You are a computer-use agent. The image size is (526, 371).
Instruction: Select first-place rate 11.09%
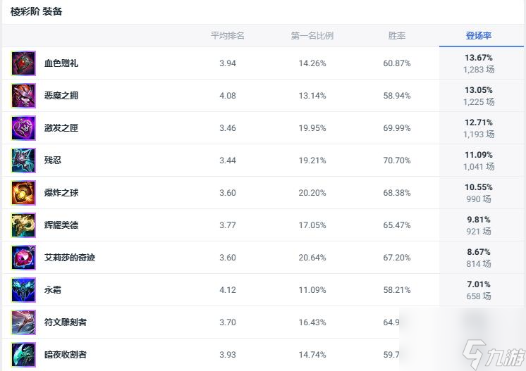[x=312, y=290]
